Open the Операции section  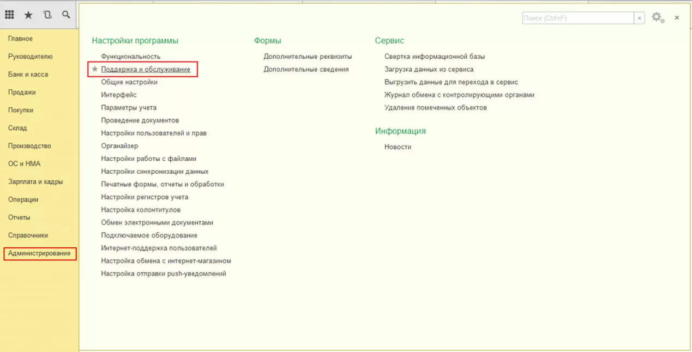tap(23, 200)
